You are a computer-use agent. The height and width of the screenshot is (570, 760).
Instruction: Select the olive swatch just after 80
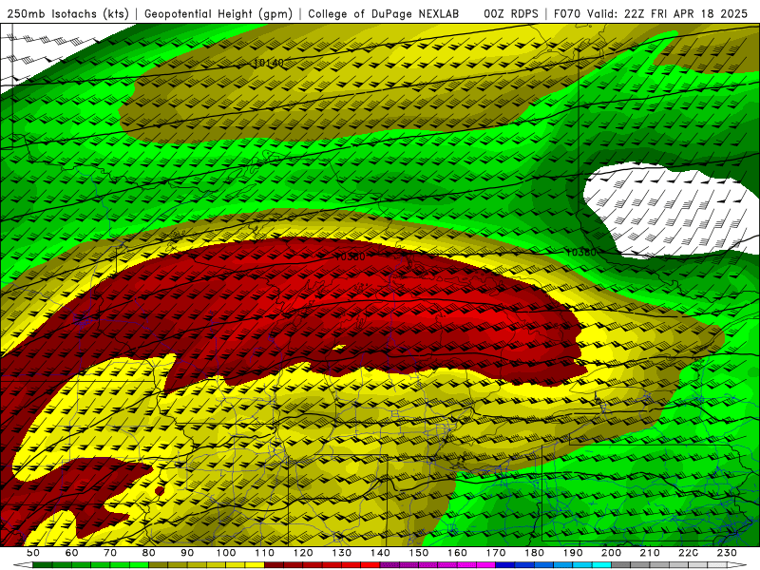pos(158,565)
